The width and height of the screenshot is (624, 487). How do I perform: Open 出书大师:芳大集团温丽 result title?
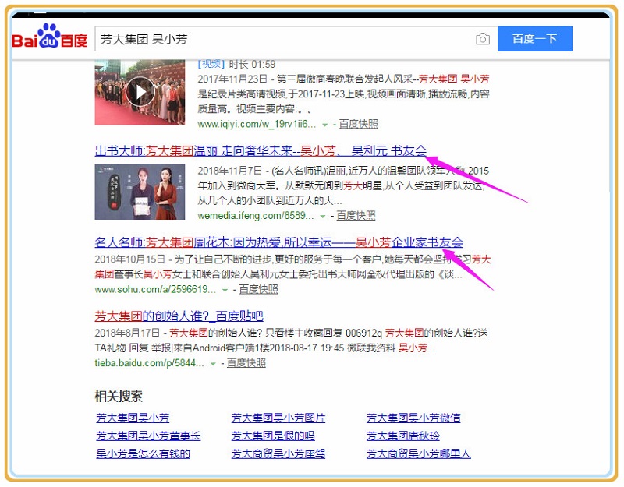tap(261, 151)
